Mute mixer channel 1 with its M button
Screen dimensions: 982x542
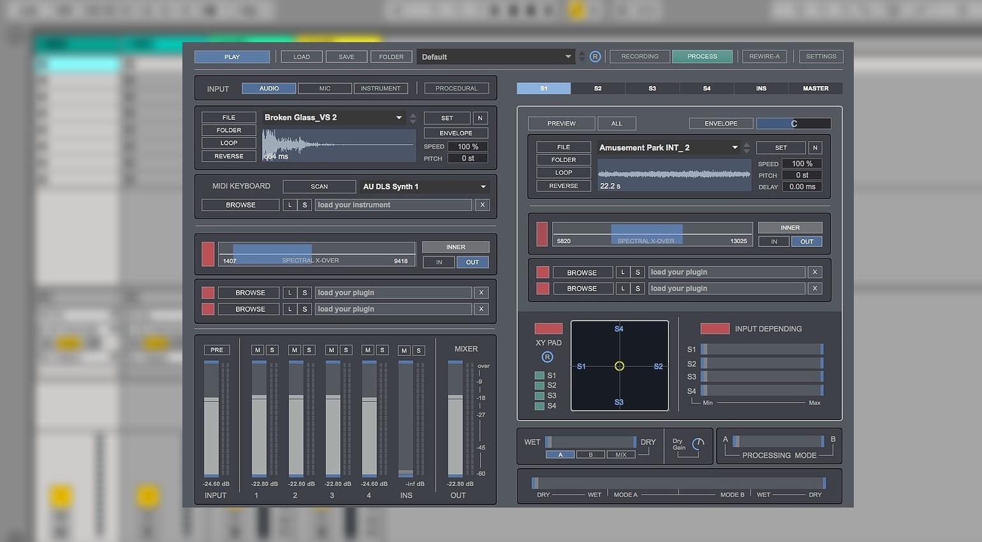[257, 350]
